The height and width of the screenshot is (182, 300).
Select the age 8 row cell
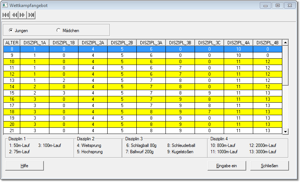[x=12, y=49]
